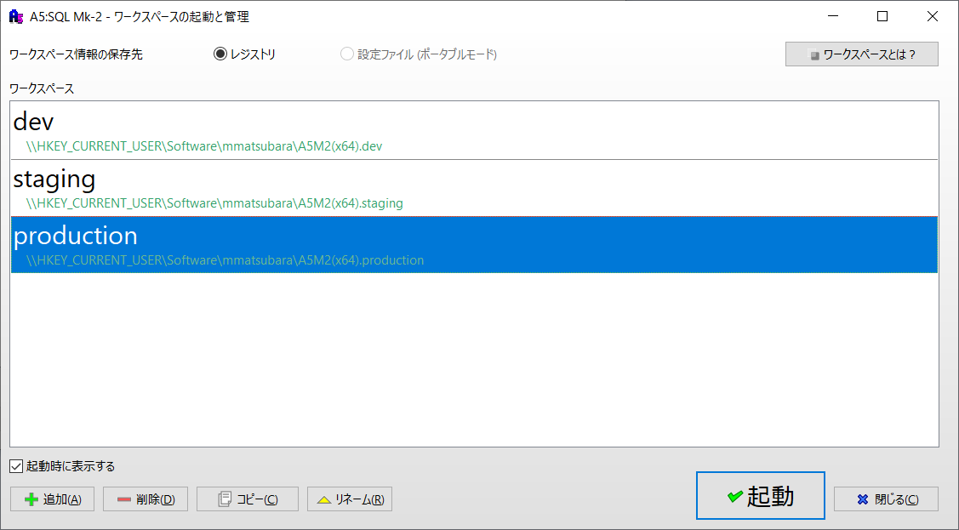Select the レジストリ radio button
This screenshot has width=959, height=530.
coord(220,54)
